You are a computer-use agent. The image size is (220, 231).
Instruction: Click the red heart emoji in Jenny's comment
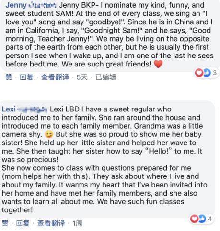[158, 64]
